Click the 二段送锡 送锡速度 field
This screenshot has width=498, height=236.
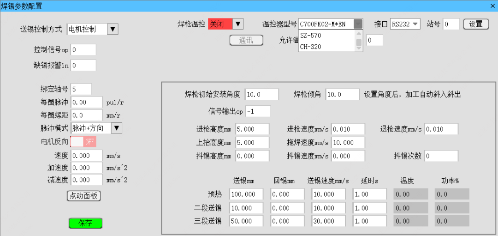pyautogui.click(x=328, y=208)
